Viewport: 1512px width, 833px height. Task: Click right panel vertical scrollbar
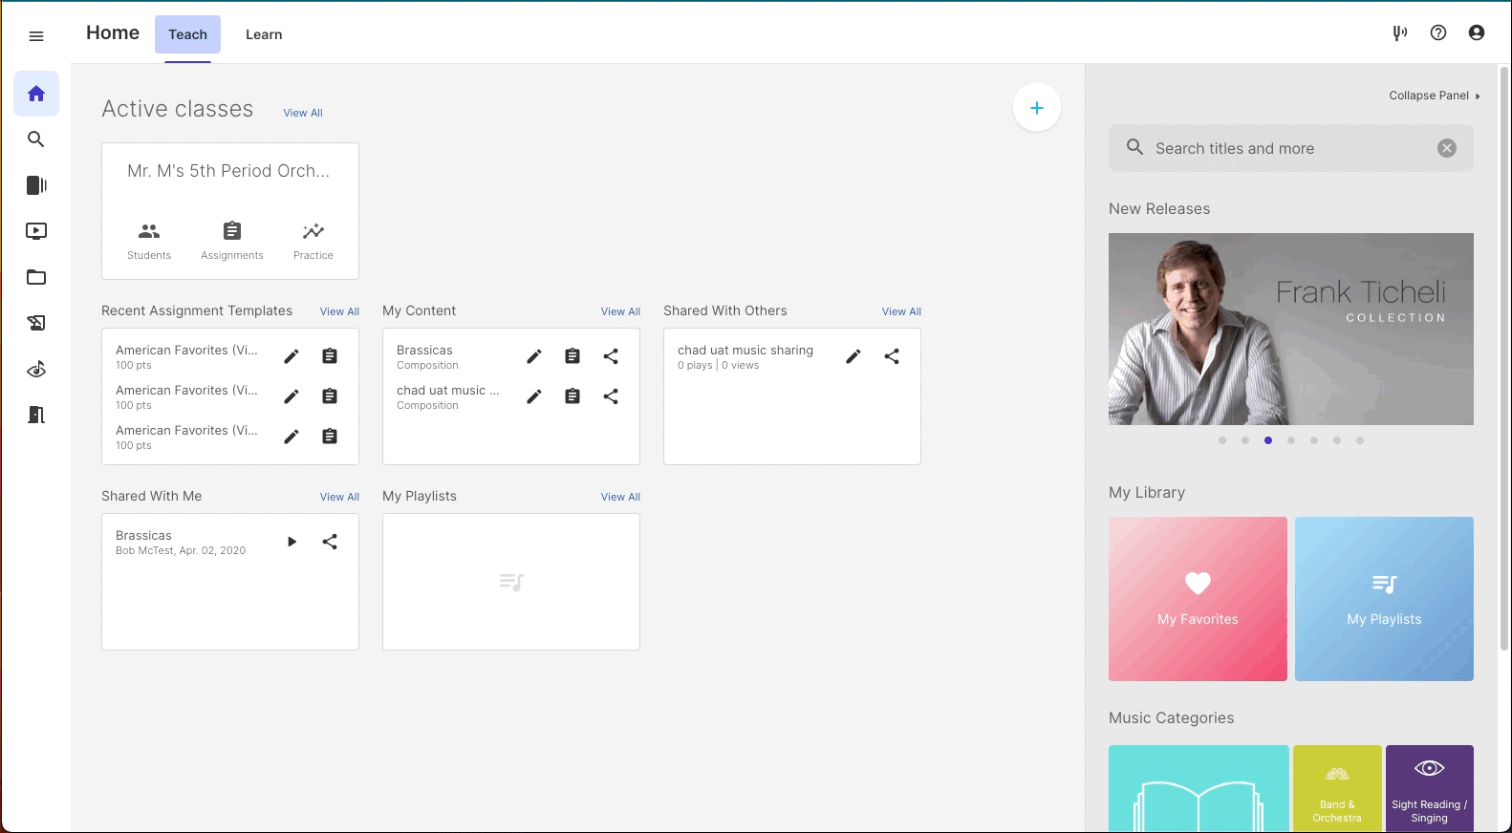pos(1504,358)
